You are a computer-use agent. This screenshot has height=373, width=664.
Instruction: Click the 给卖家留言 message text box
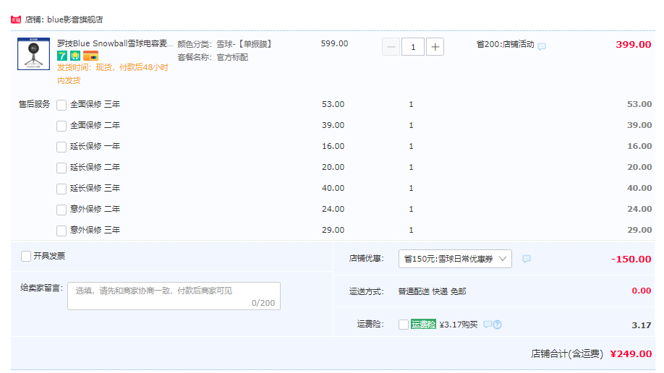[174, 296]
